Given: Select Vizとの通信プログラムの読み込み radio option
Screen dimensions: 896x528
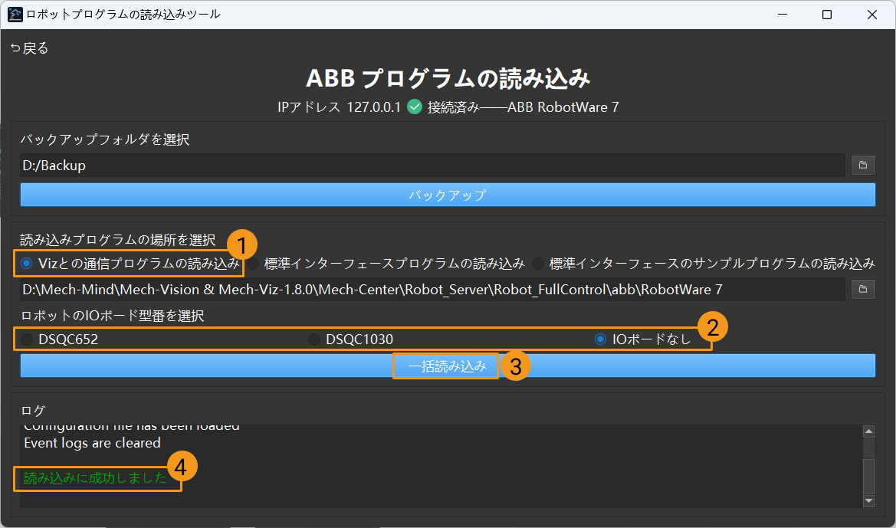Looking at the screenshot, I should (x=27, y=264).
